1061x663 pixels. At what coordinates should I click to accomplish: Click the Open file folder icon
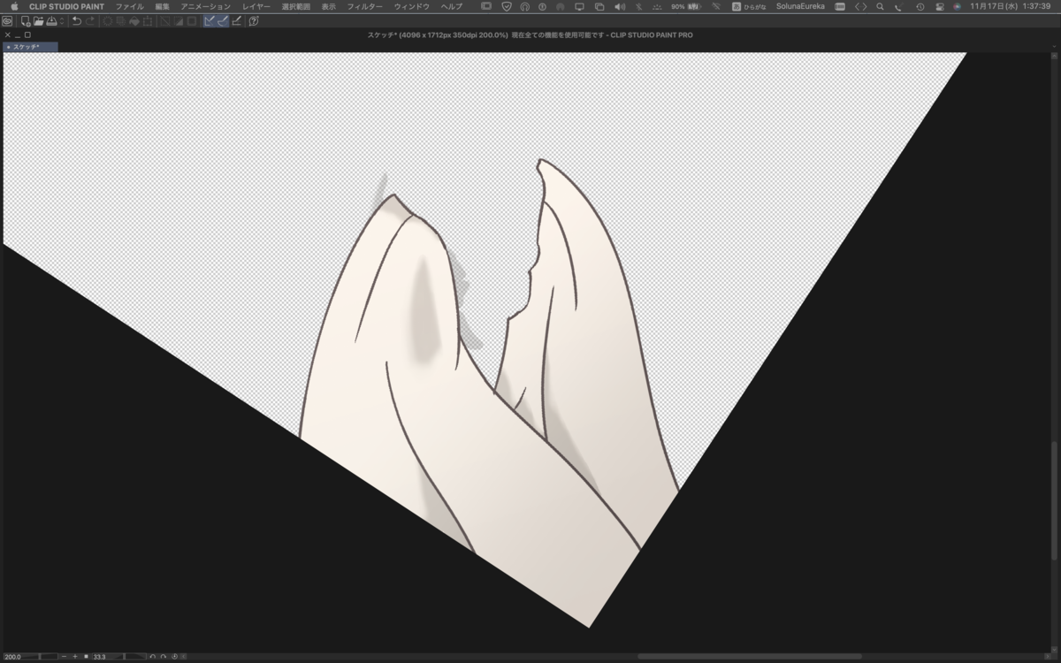pyautogui.click(x=39, y=21)
